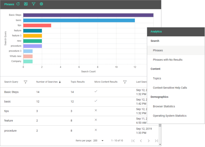Click the export download icon in header
The width and height of the screenshot is (205, 147).
[26, 4]
